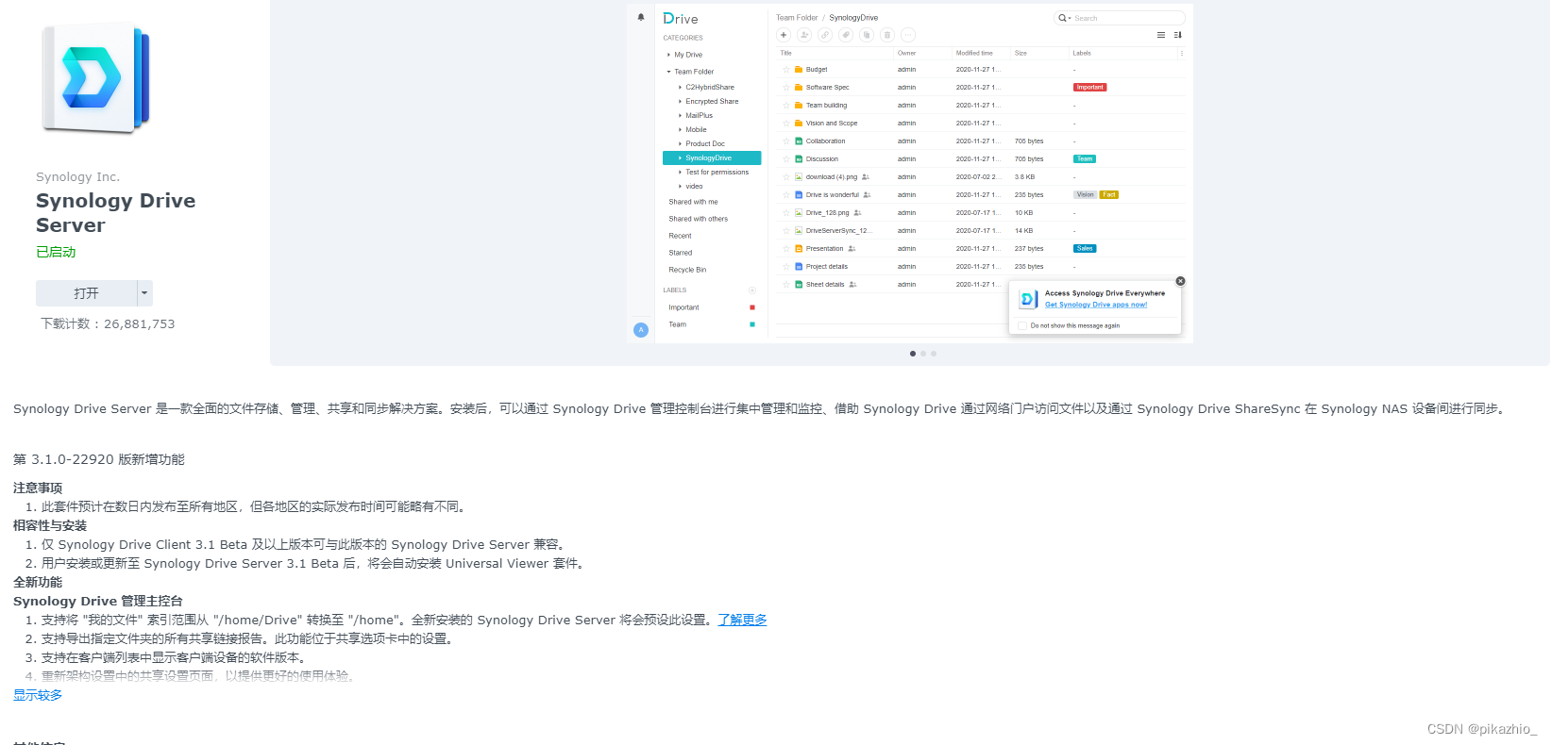Click the red Important label color square
This screenshot has height=745, width=1552.
[x=752, y=307]
